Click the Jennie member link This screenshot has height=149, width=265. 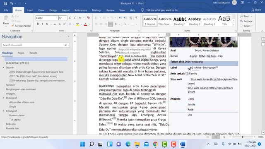[191, 104]
